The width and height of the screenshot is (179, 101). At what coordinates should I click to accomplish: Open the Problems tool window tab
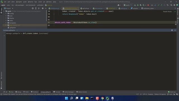[x=34, y=92]
